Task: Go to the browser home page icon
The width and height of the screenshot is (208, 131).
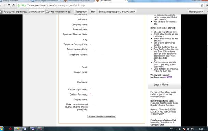Action: coord(13,5)
